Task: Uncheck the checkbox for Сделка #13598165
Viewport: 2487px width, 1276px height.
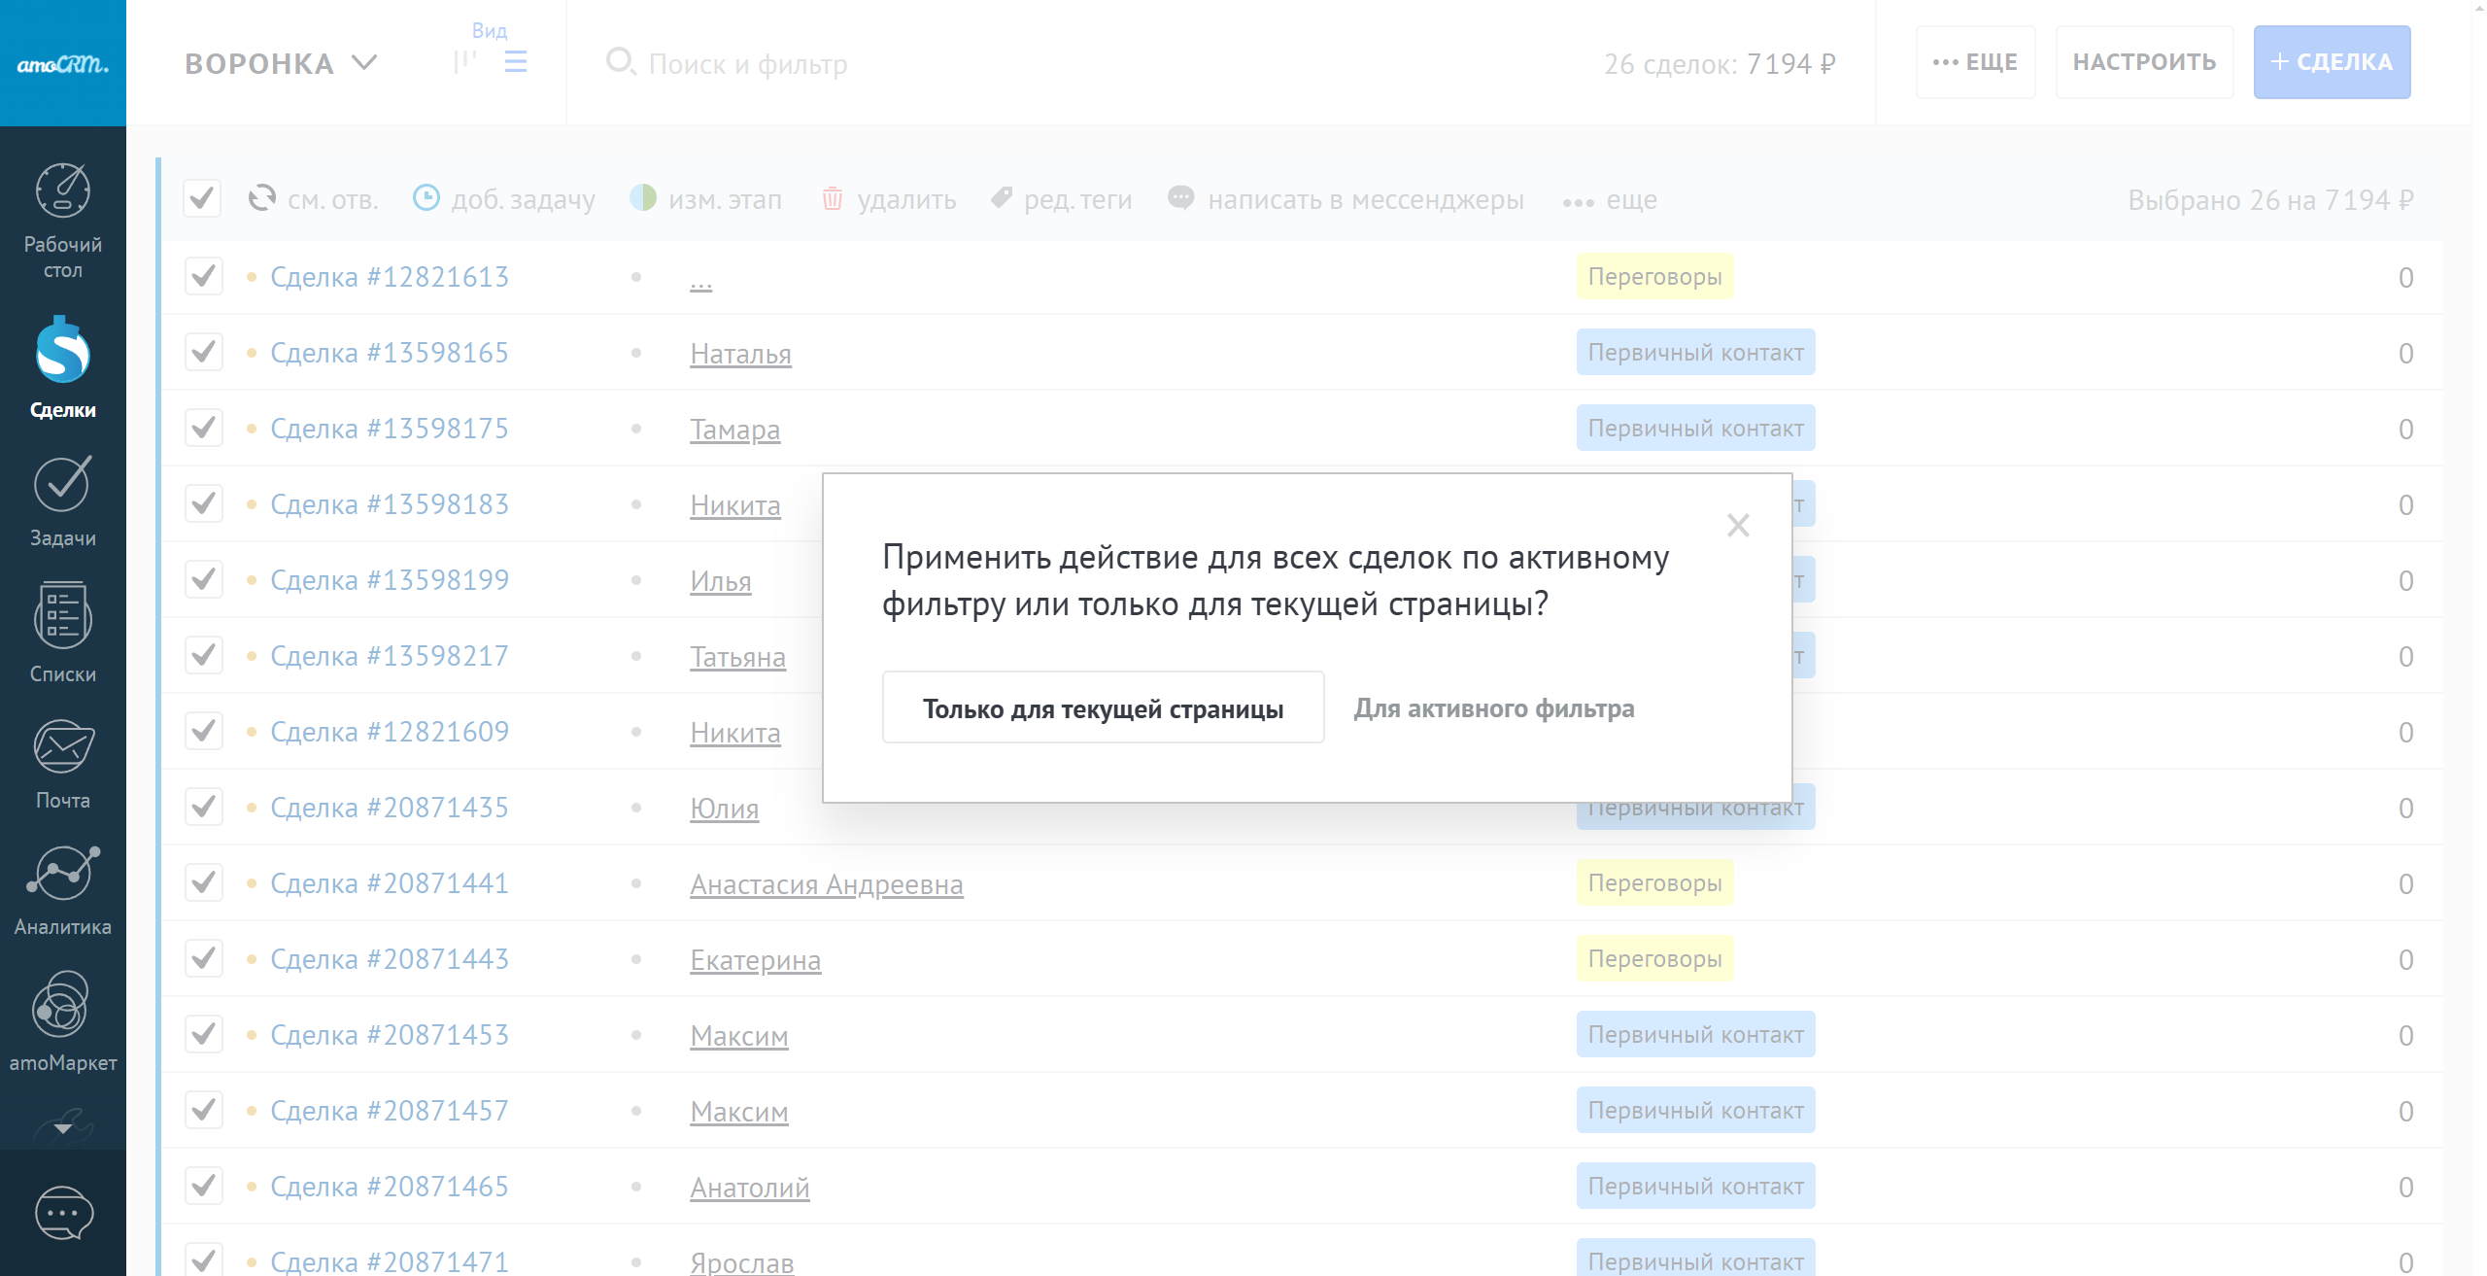Action: click(x=203, y=353)
